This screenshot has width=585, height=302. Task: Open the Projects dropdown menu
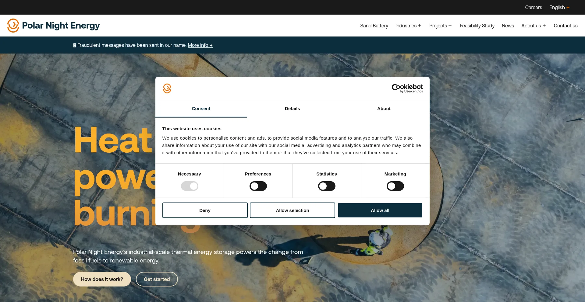[440, 26]
